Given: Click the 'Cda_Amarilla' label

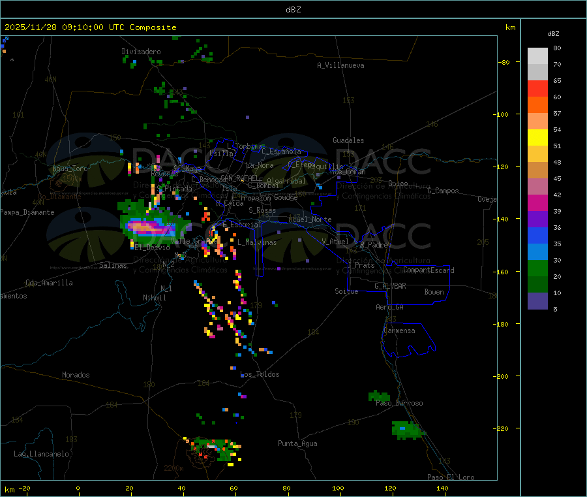Looking at the screenshot, I should [49, 283].
